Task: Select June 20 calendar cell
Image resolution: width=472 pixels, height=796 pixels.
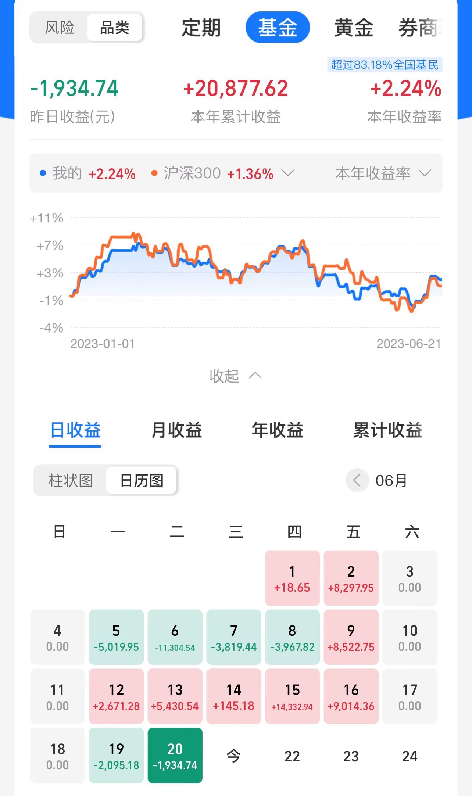Action: pyautogui.click(x=175, y=755)
